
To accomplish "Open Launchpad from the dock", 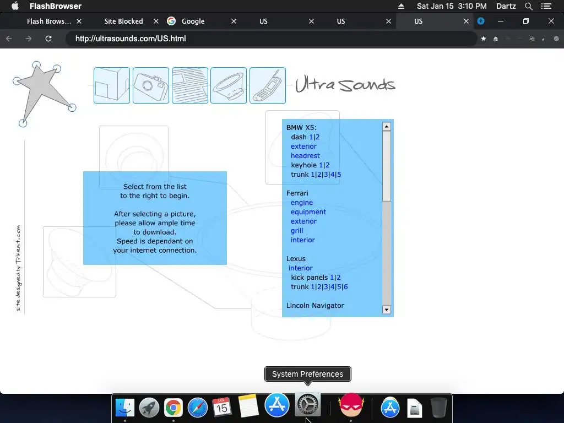I will tap(149, 408).
